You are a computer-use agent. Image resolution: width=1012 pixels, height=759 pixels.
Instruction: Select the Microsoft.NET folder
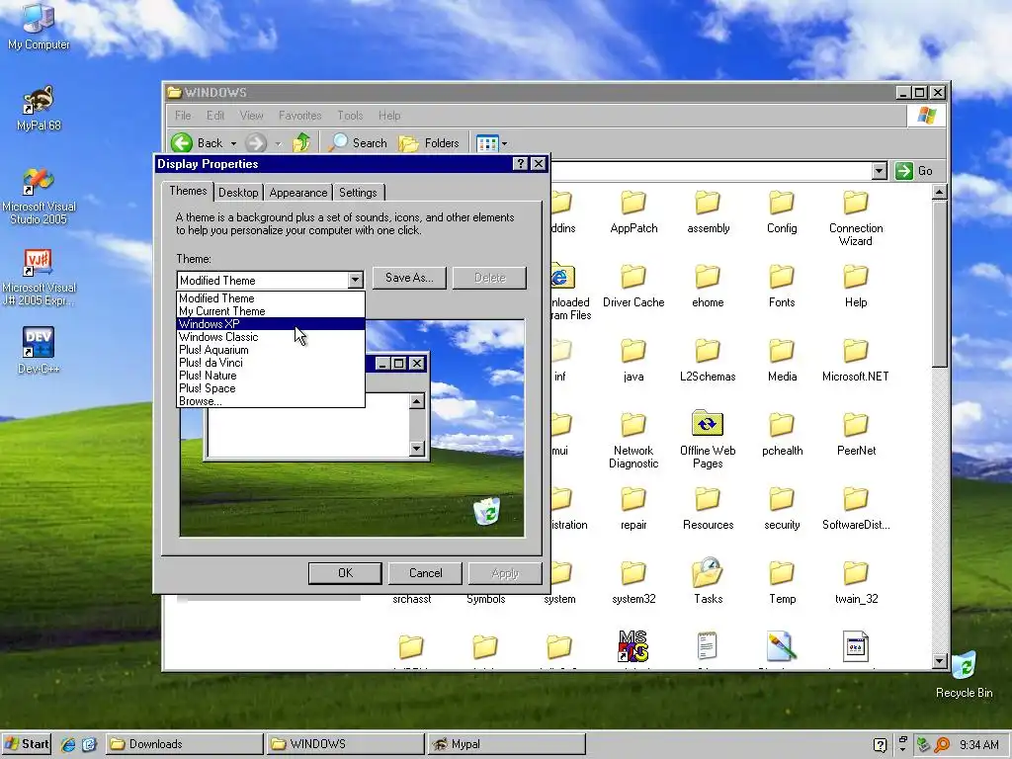coord(856,361)
